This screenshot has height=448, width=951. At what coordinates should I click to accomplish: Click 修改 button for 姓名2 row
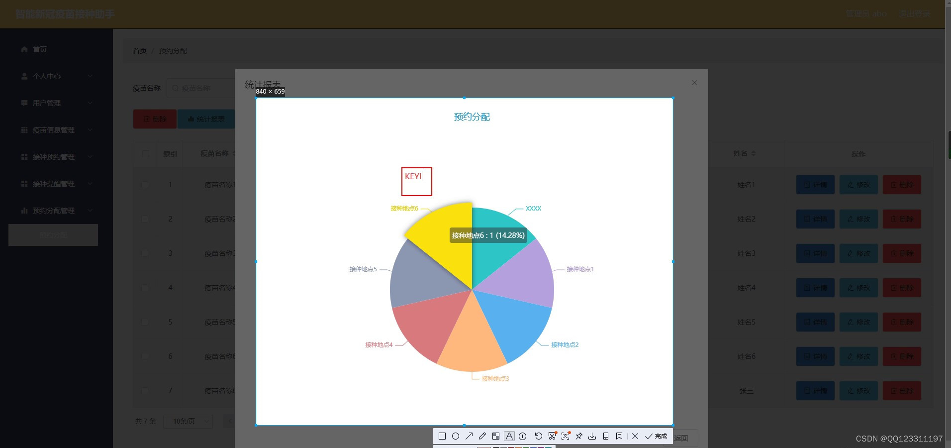[858, 219]
